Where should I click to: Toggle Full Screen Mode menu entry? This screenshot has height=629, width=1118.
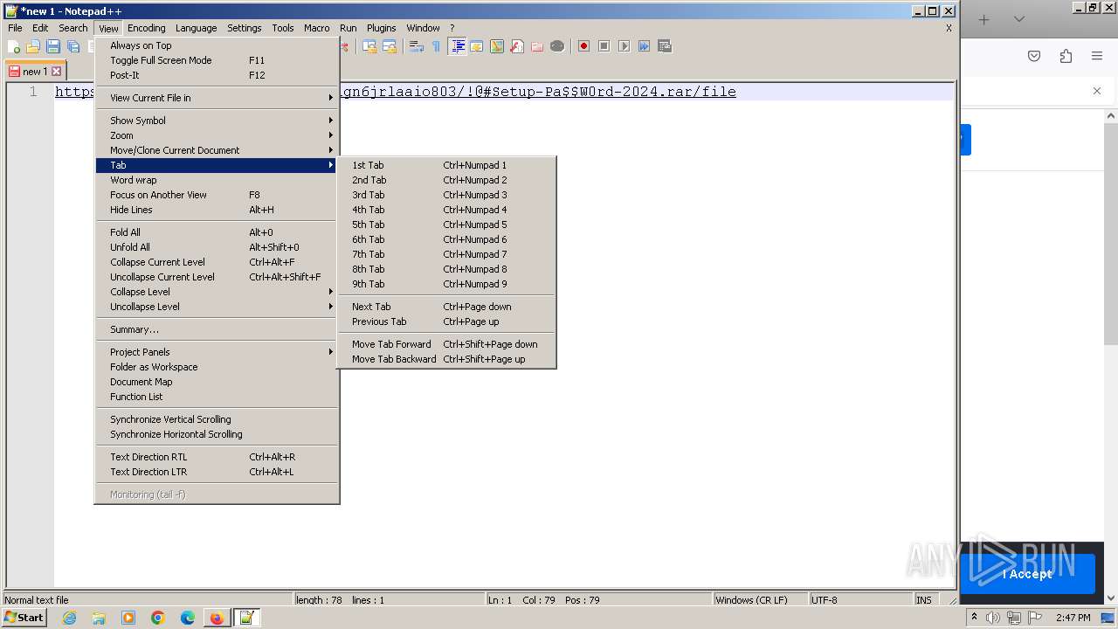tap(217, 60)
